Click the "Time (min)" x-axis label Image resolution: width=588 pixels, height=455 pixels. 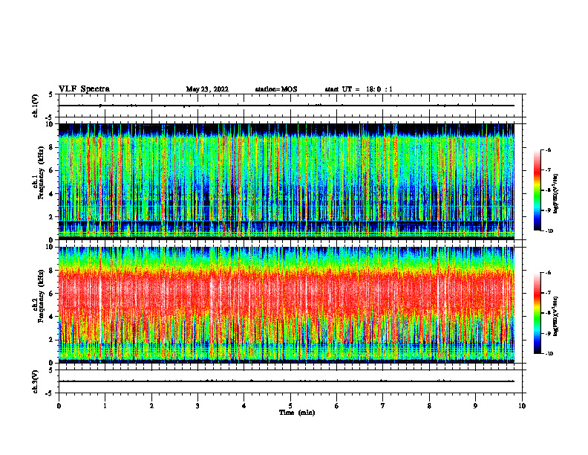pos(297,413)
